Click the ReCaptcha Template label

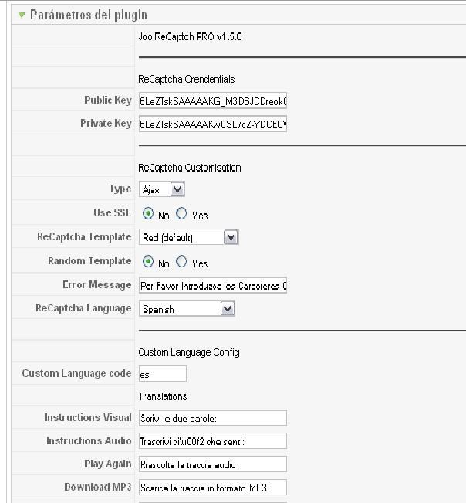coord(84,237)
